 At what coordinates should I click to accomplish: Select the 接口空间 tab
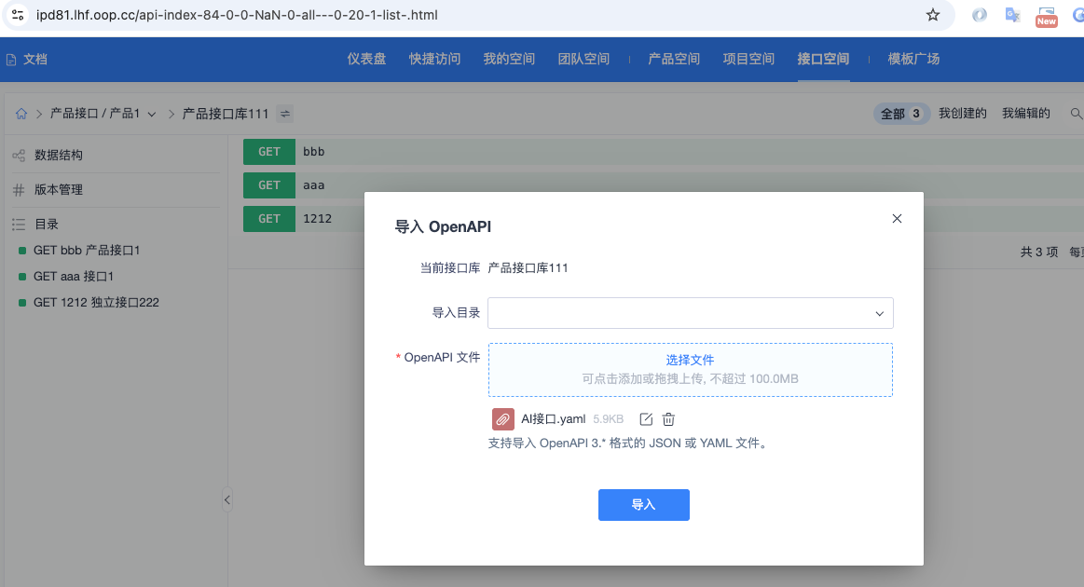tap(823, 59)
